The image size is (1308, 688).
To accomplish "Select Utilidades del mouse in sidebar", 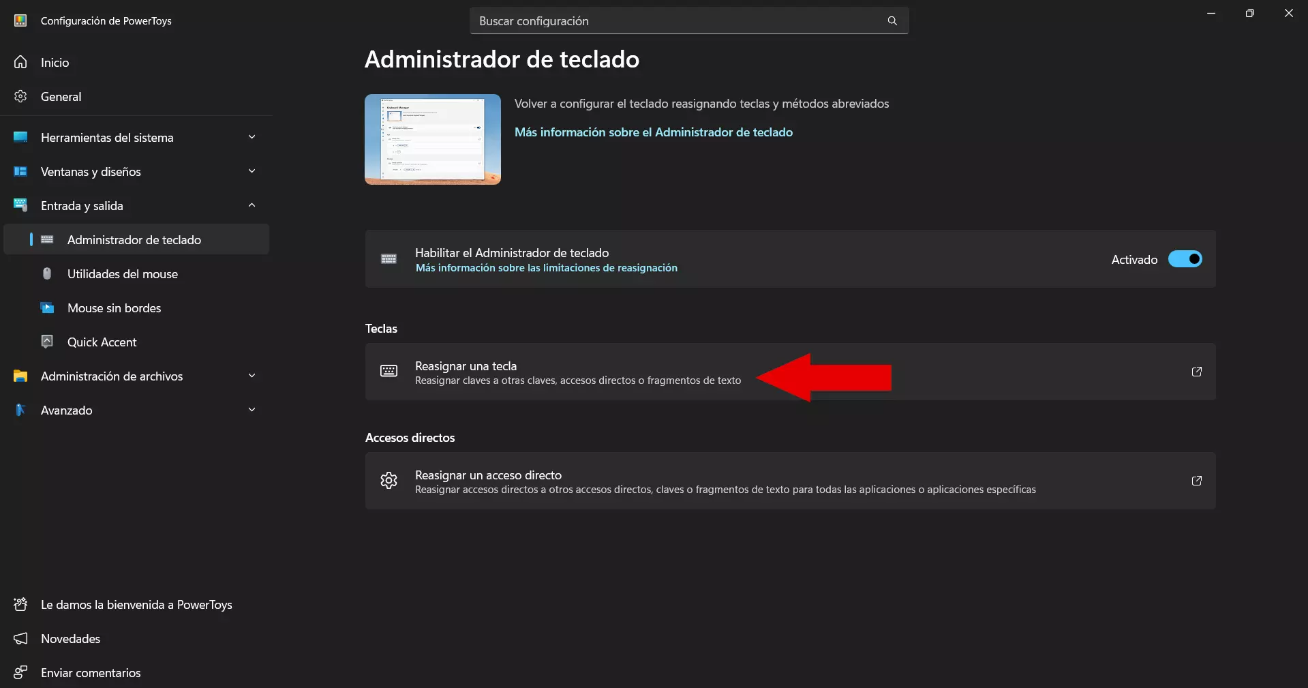I will (x=136, y=273).
